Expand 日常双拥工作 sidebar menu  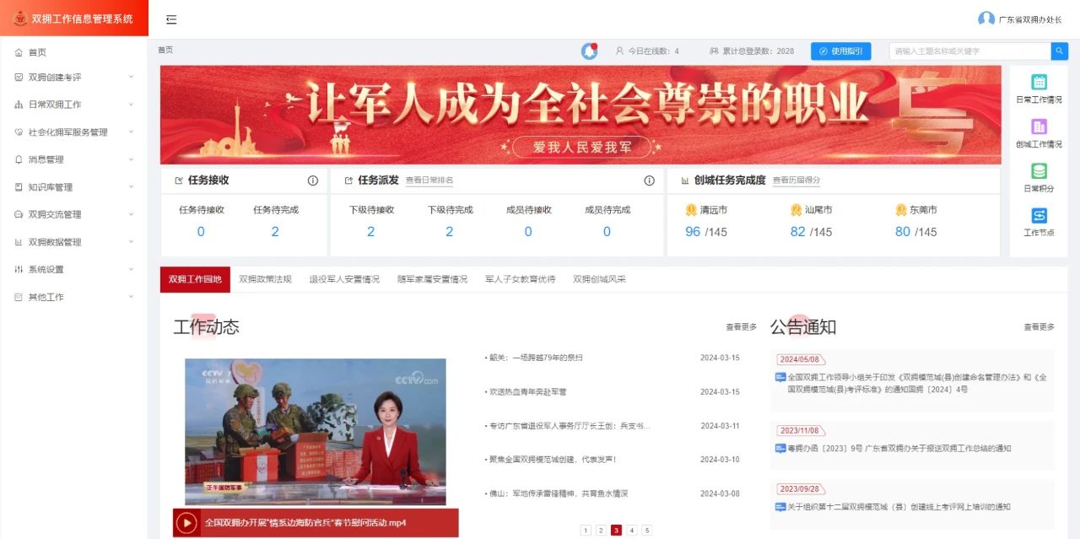[x=74, y=105]
